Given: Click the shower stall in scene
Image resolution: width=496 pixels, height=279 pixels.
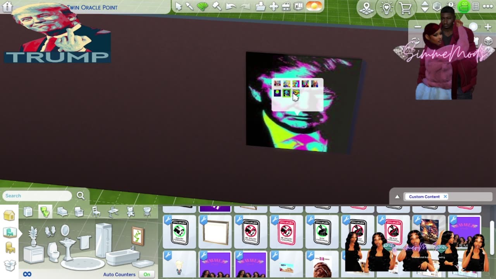Looking at the screenshot, I should point(104,240).
